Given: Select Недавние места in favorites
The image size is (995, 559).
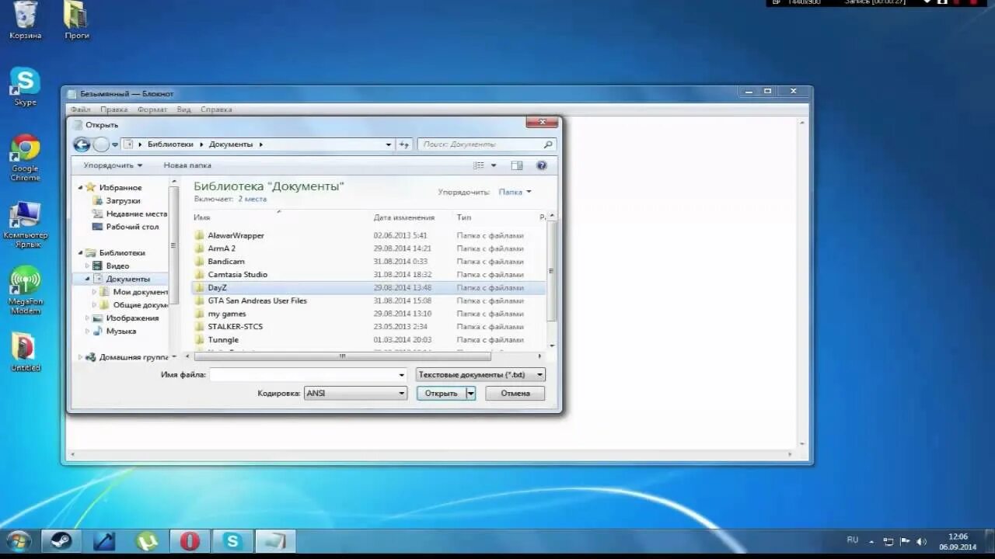Looking at the screenshot, I should [x=129, y=214].
